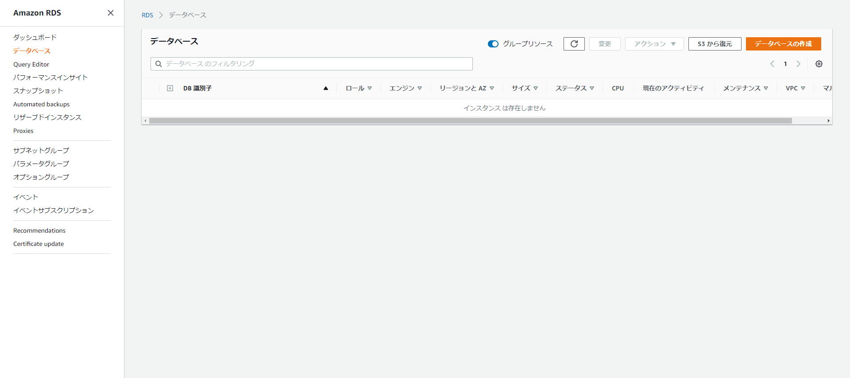Open Proxies in sidebar

click(23, 131)
